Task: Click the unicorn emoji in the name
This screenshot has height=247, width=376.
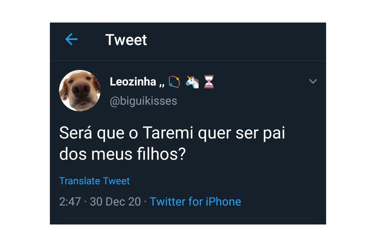Action: pyautogui.click(x=192, y=82)
